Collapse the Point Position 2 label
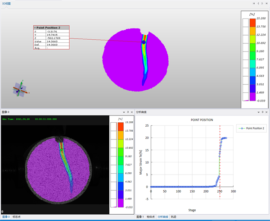Screen dimensions: 270x221 pyautogui.click(x=35, y=28)
